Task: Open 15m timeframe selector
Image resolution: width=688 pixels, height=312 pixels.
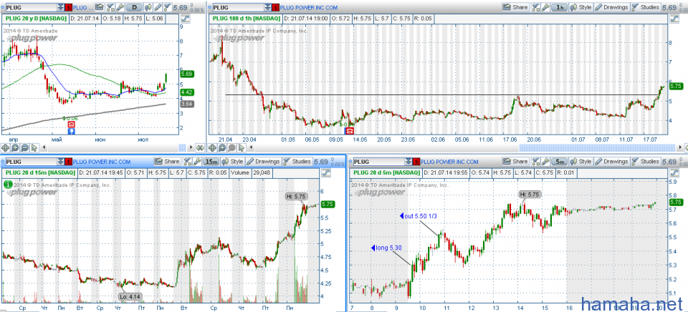Action: coord(211,162)
